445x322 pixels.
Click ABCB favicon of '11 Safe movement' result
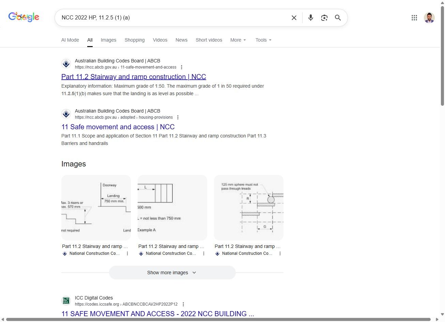(x=66, y=114)
